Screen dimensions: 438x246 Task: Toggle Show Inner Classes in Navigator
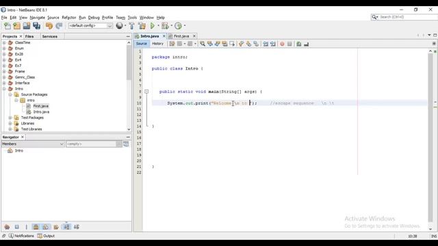click(46, 227)
